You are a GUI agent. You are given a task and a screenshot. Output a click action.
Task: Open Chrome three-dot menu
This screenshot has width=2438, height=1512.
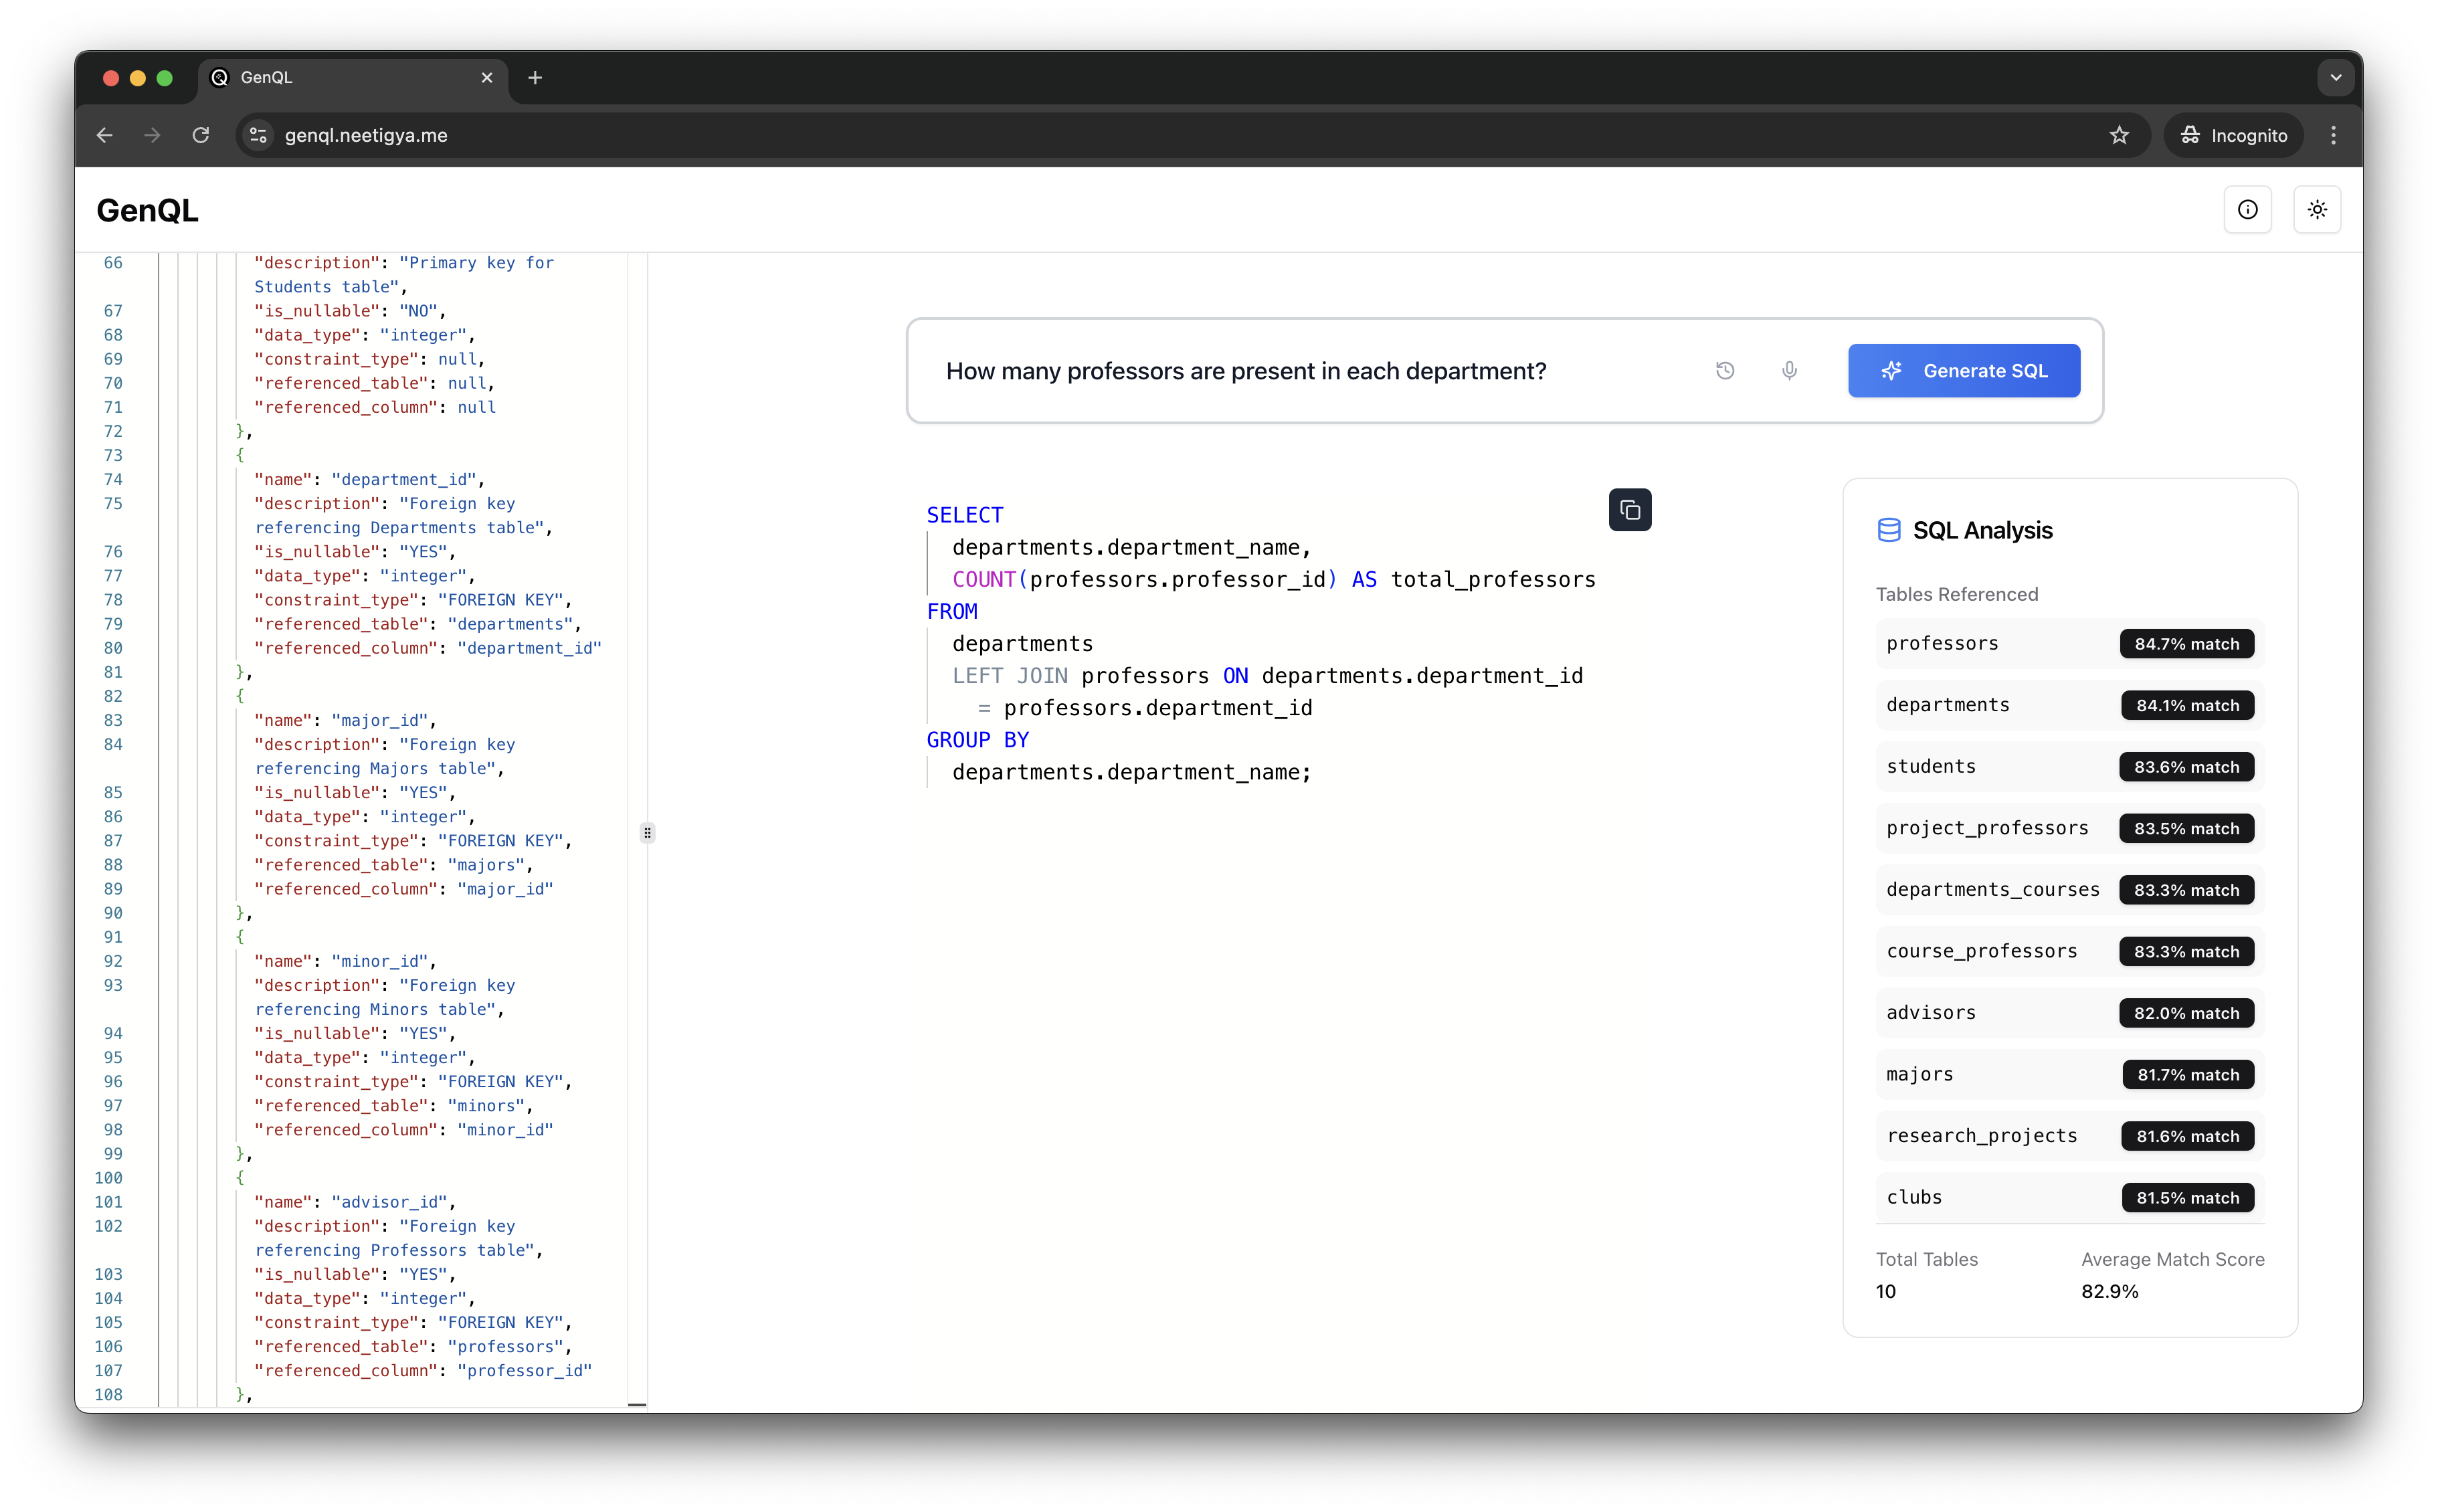tap(2333, 135)
